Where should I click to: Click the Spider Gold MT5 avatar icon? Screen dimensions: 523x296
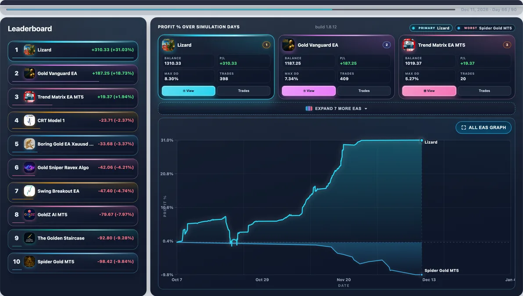[29, 262]
